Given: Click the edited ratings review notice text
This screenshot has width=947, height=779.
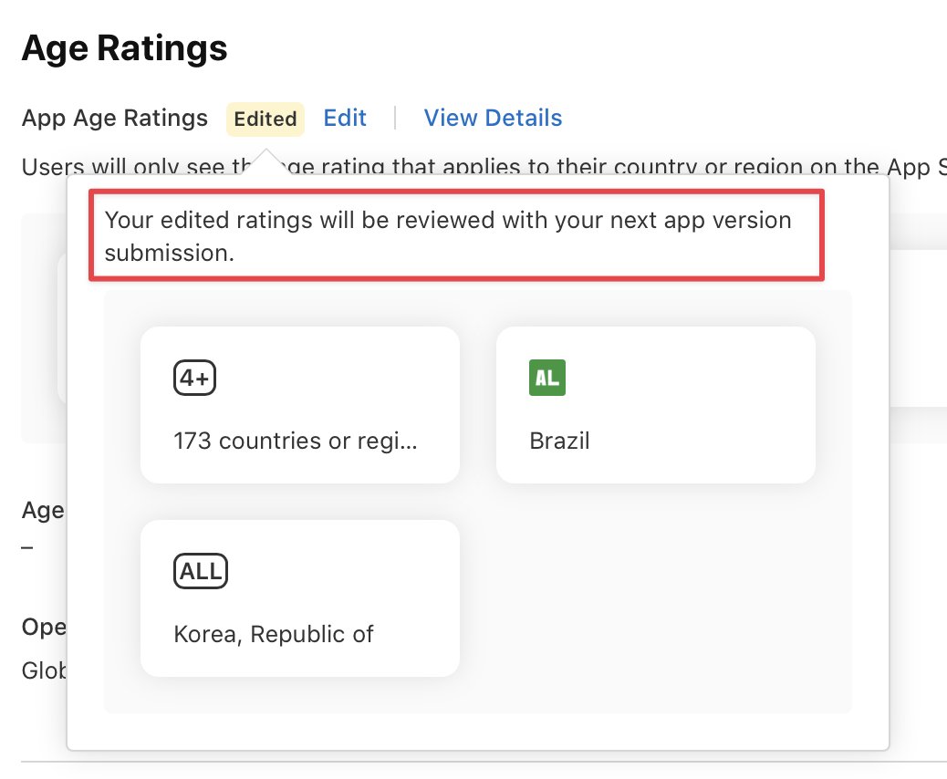Looking at the screenshot, I should pyautogui.click(x=447, y=222).
